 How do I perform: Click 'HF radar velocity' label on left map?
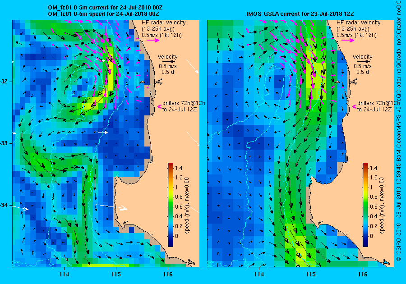(x=164, y=23)
